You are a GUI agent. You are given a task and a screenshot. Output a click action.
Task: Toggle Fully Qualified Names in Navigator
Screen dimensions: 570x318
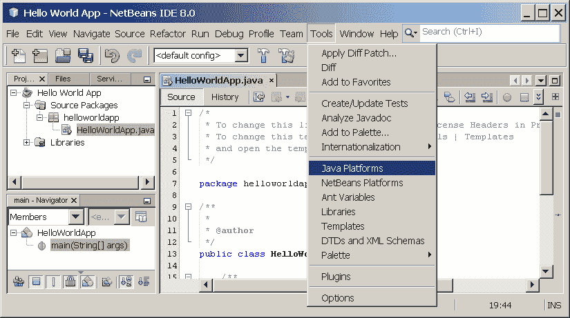coord(106,281)
